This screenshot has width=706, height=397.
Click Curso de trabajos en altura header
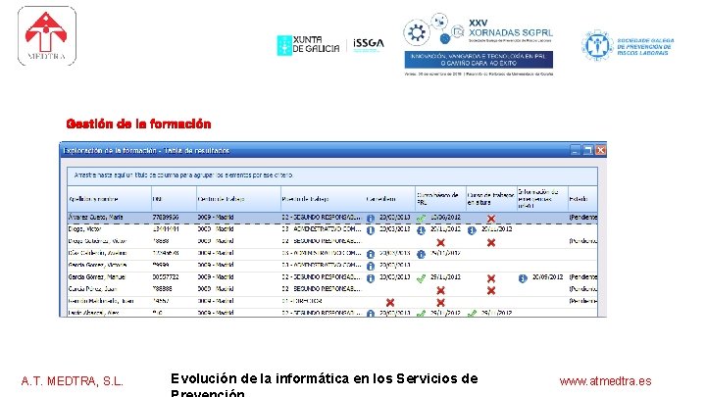click(491, 198)
